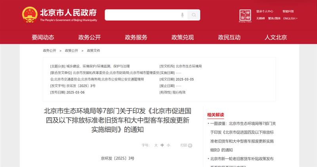The height and width of the screenshot is (167, 317).
Task: Set font size to 中
Action: click(162, 145)
